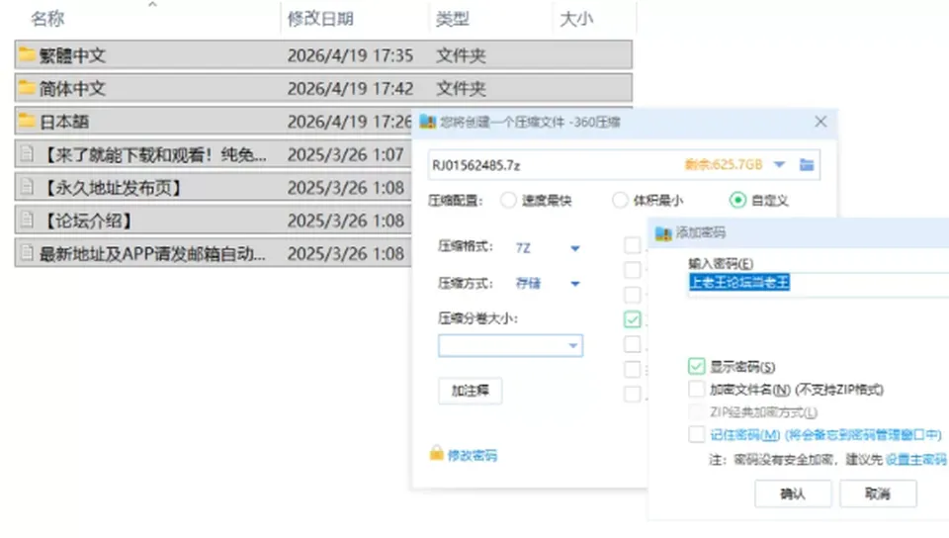Open the 压缩方式 存储 dropdown
This screenshot has width=949, height=538.
point(575,283)
